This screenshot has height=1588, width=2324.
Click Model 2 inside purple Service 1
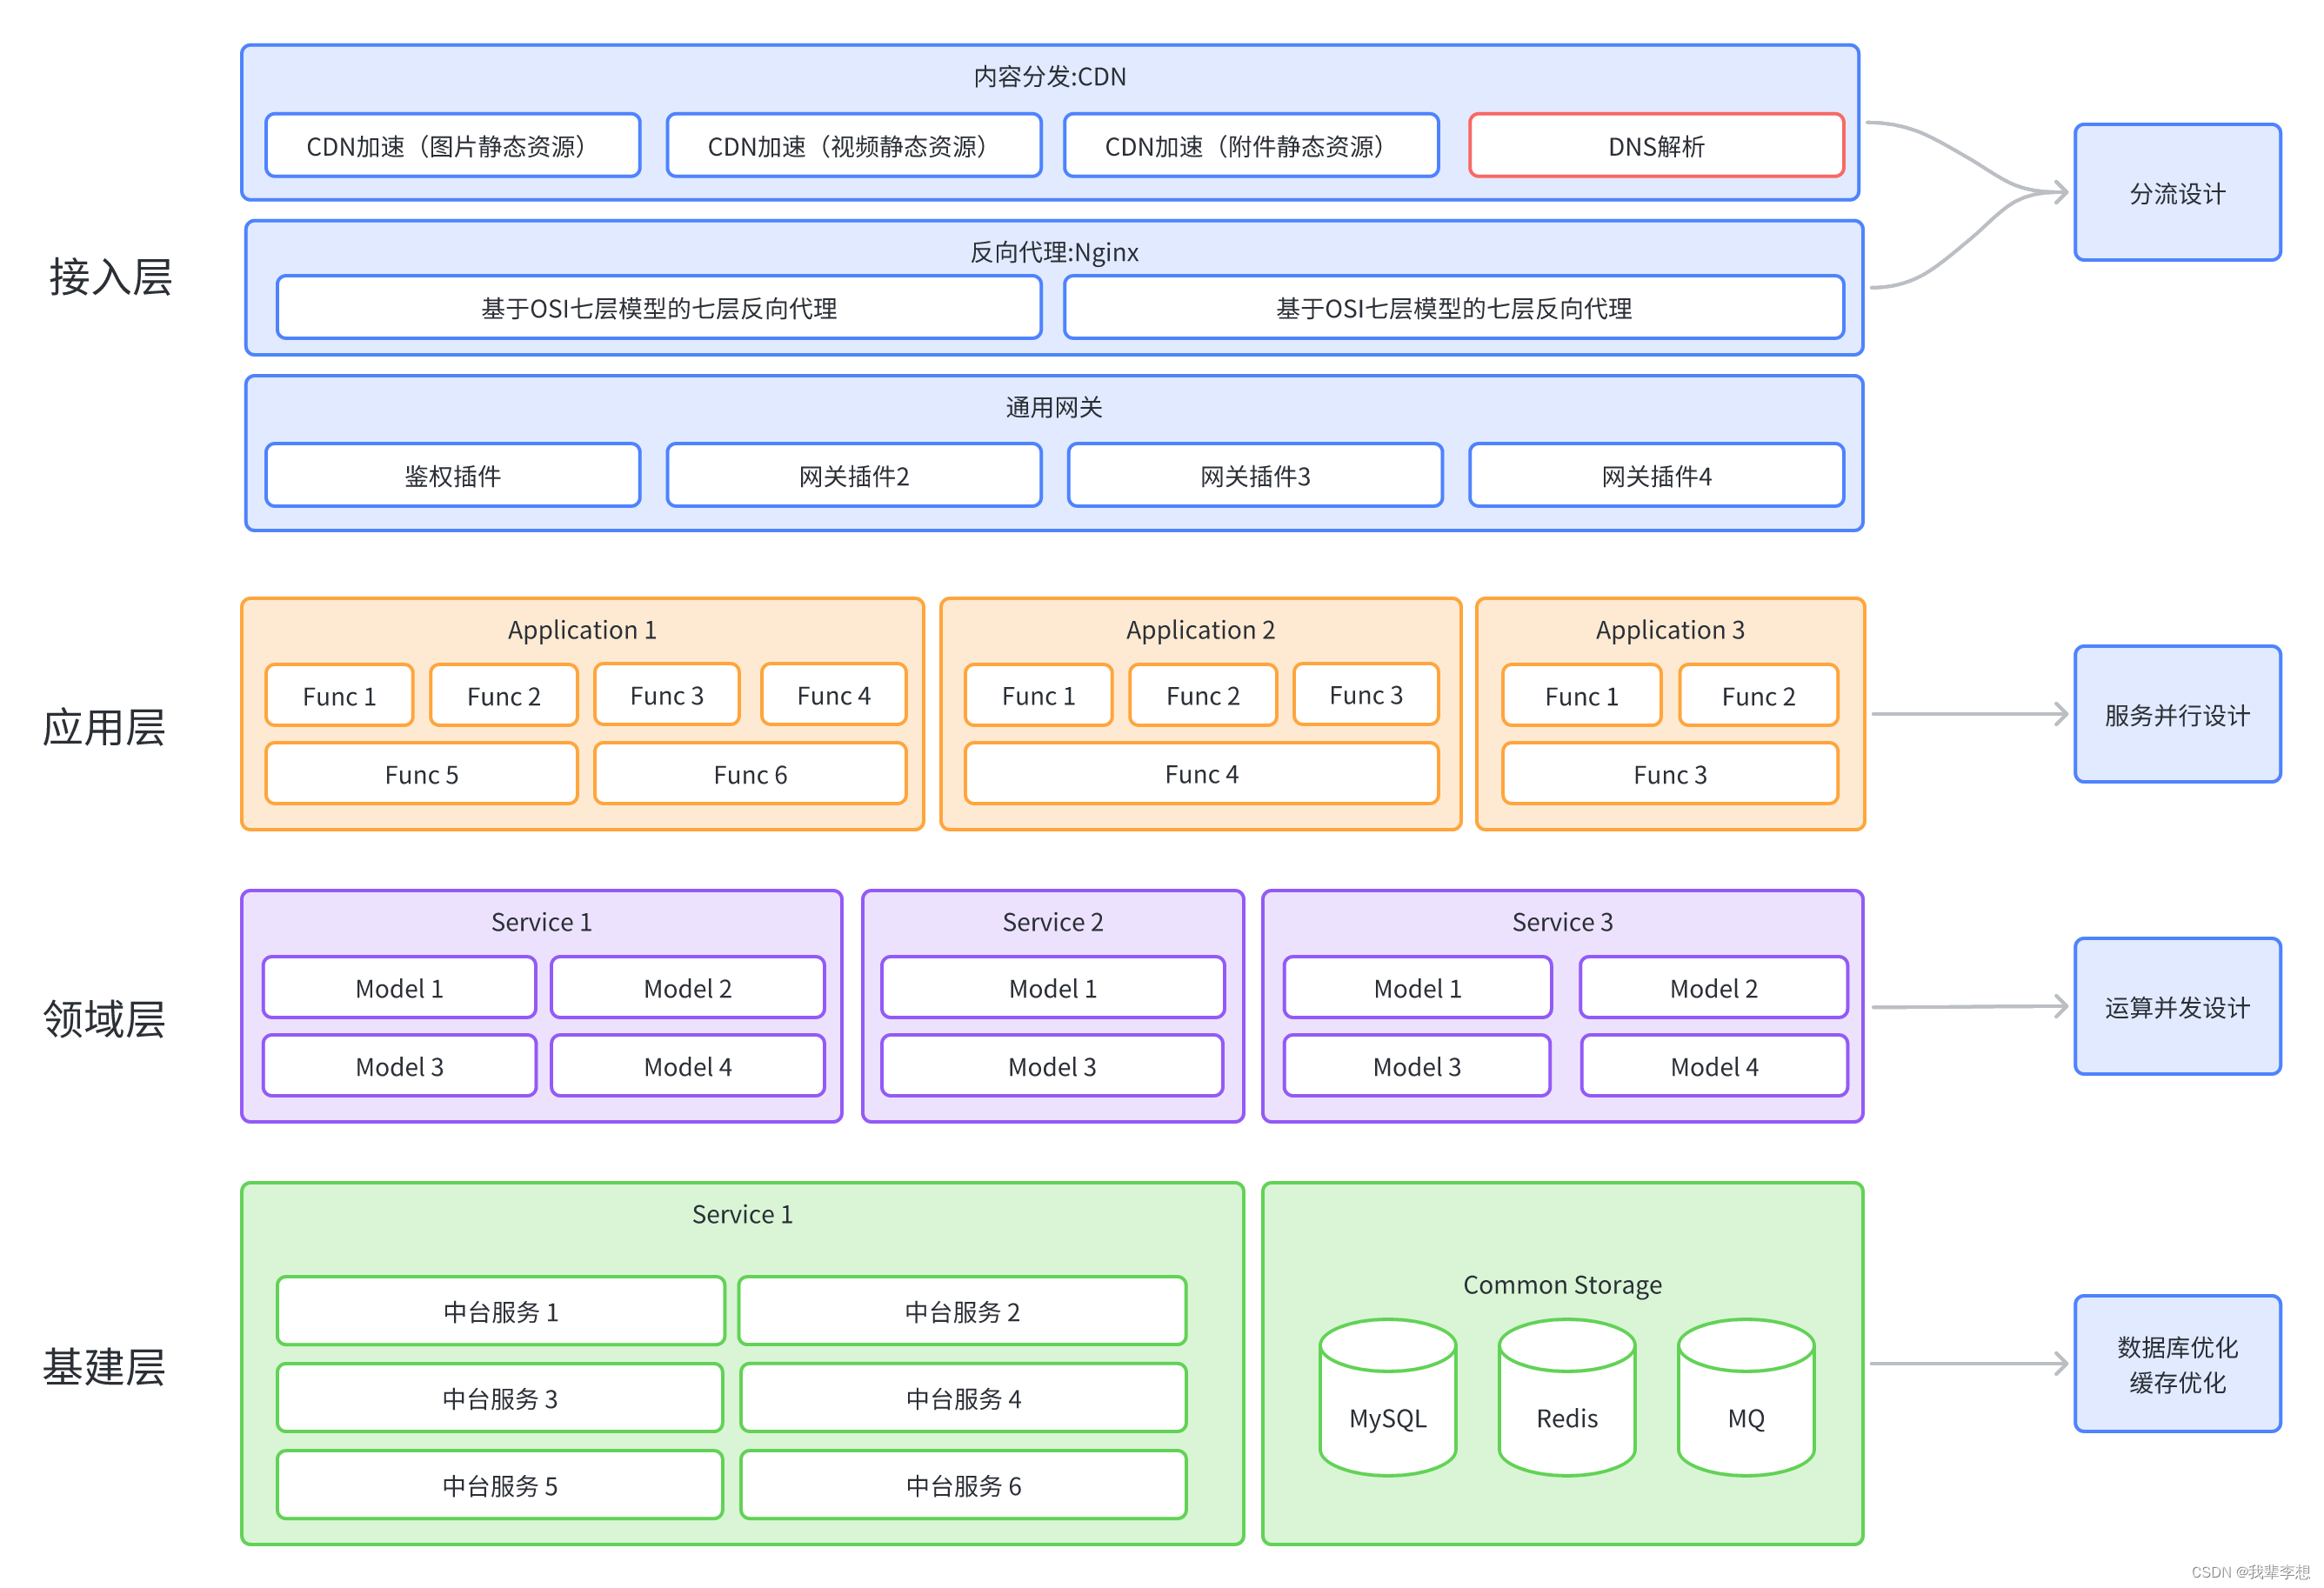[687, 988]
